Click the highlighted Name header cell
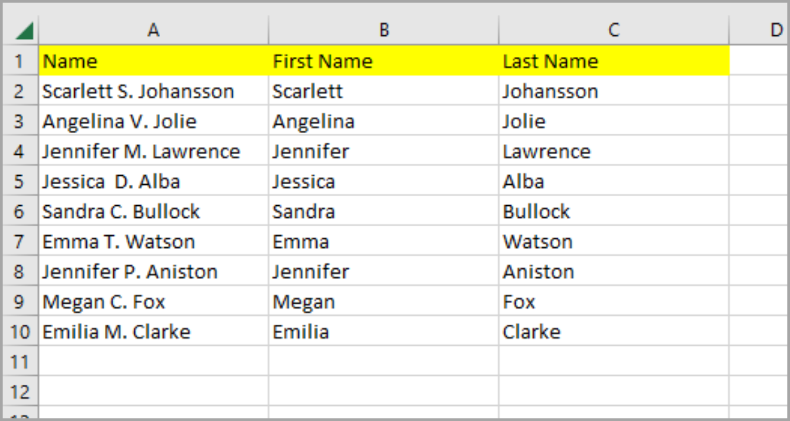This screenshot has height=421, width=790. pos(153,61)
